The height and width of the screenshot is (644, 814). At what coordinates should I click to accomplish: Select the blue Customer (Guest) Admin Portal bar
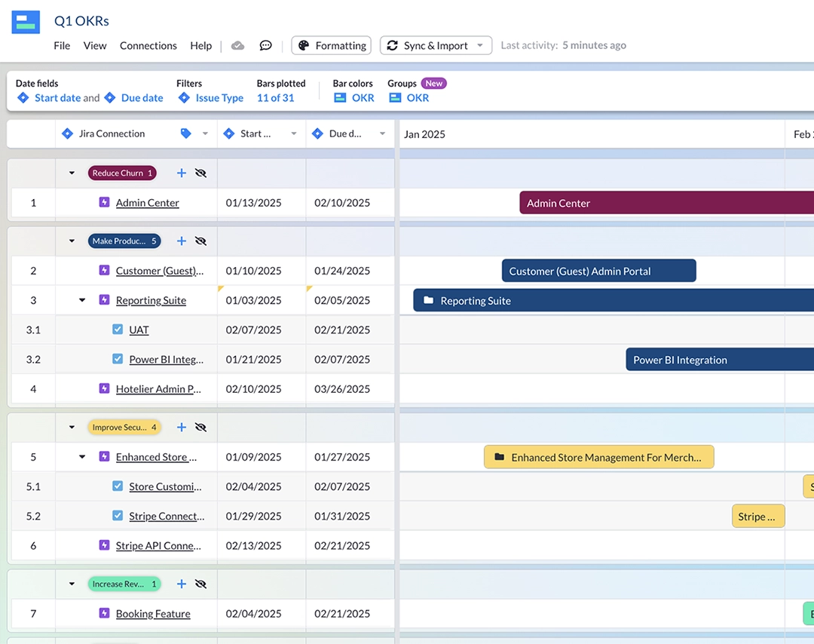[599, 271]
